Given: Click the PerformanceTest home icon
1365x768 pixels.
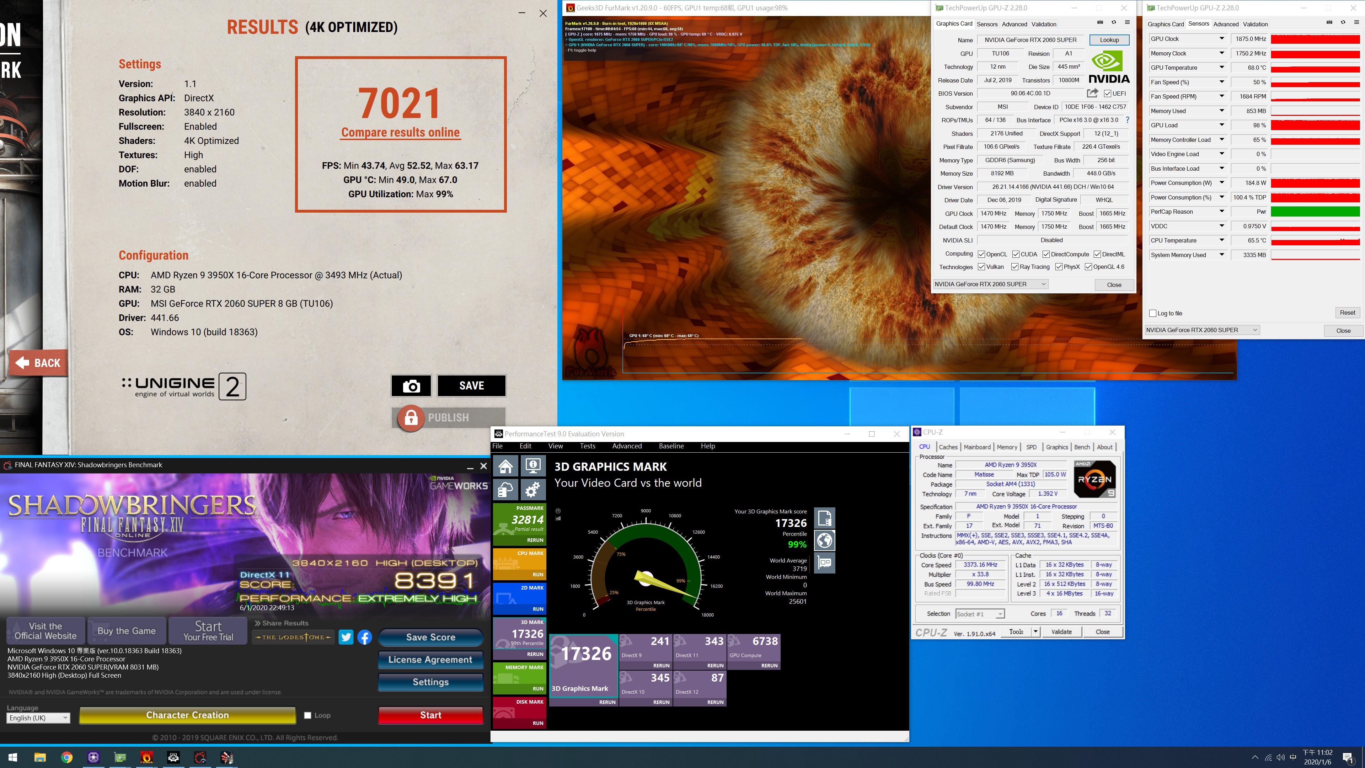Looking at the screenshot, I should (x=505, y=466).
